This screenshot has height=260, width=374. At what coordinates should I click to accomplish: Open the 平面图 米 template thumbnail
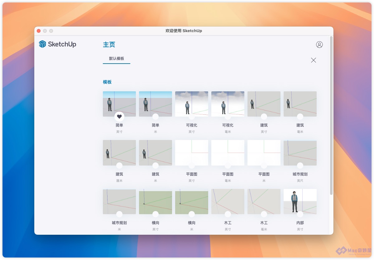(264, 153)
